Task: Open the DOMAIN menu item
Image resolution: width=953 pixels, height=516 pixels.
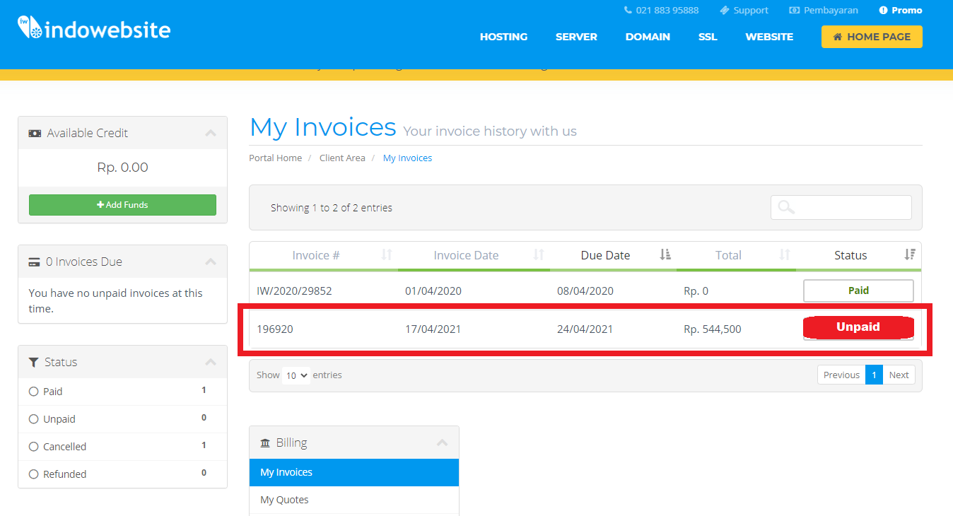Action: [x=648, y=36]
